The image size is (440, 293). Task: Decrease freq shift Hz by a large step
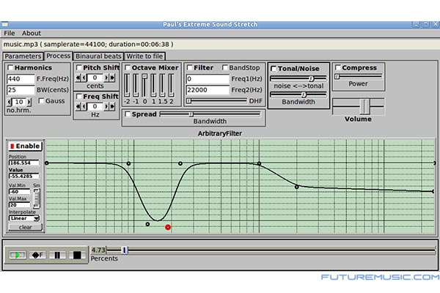[78, 106]
